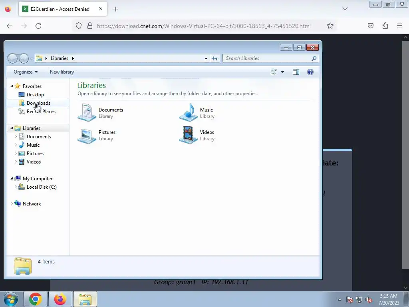Select Downloads under Favorites

[x=39, y=103]
